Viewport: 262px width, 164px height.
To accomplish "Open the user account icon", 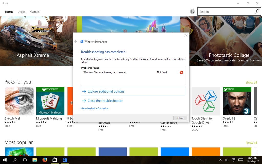I will click(x=192, y=12).
